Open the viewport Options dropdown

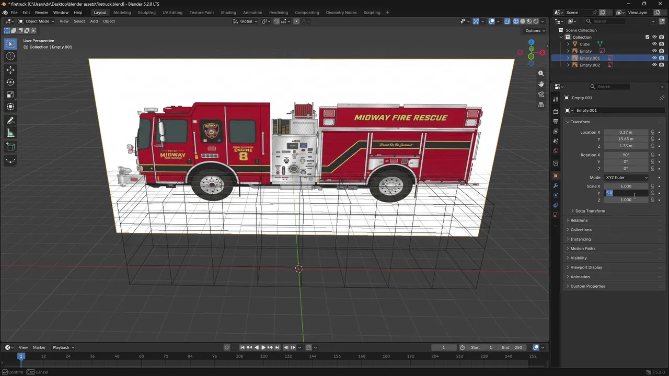(535, 31)
